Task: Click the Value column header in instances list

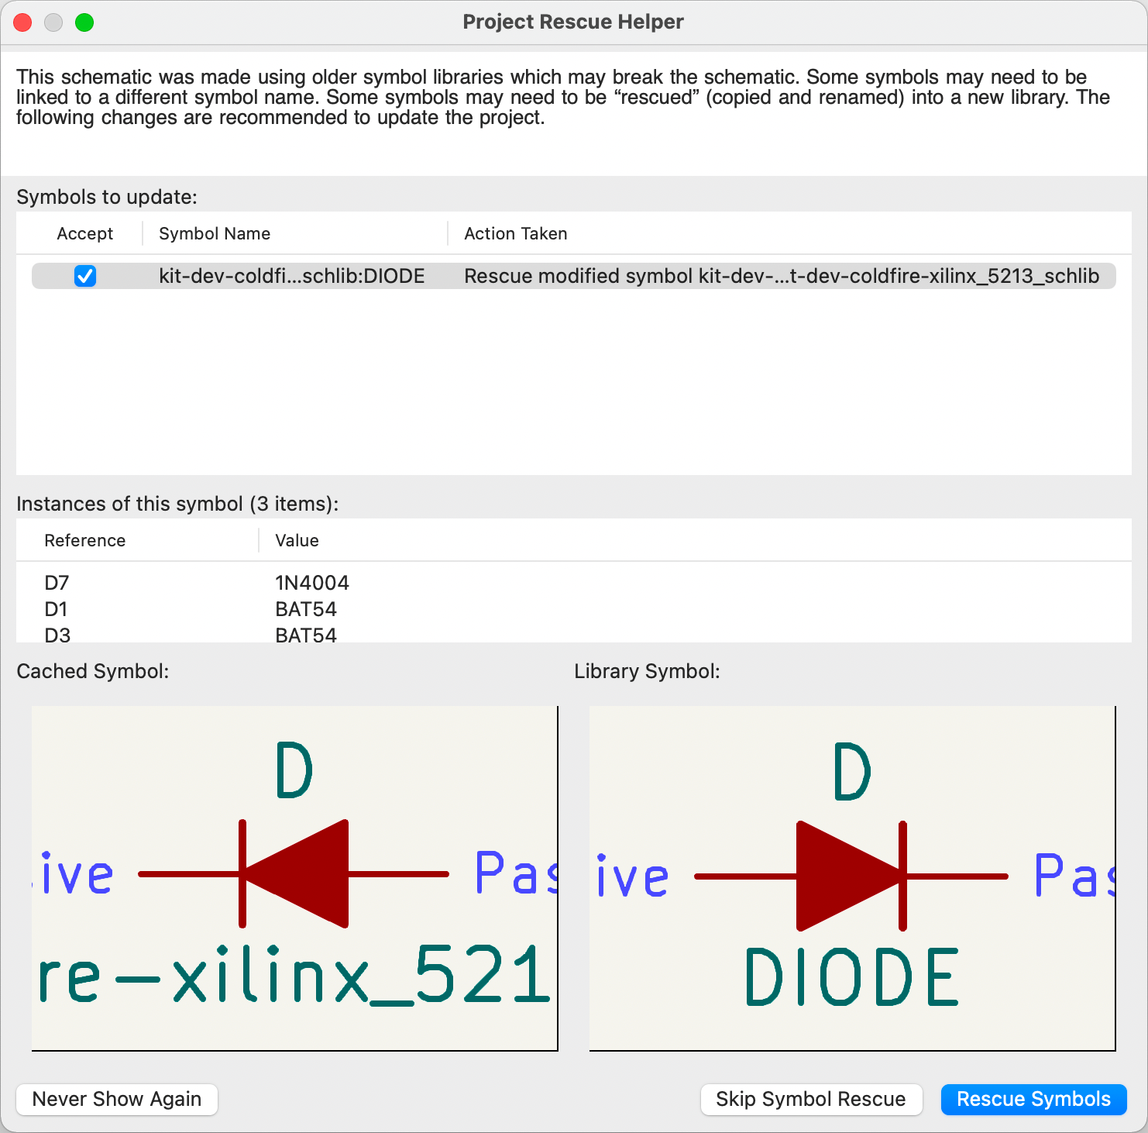Action: pyautogui.click(x=297, y=540)
